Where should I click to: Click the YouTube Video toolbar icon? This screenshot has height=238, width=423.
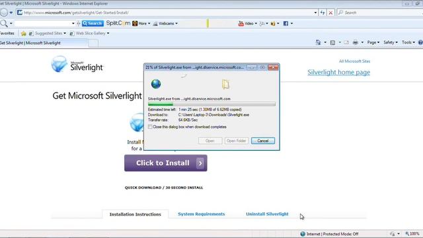click(241, 24)
